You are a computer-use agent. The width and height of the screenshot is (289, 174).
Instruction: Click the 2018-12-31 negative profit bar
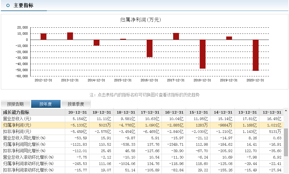pos(203,54)
